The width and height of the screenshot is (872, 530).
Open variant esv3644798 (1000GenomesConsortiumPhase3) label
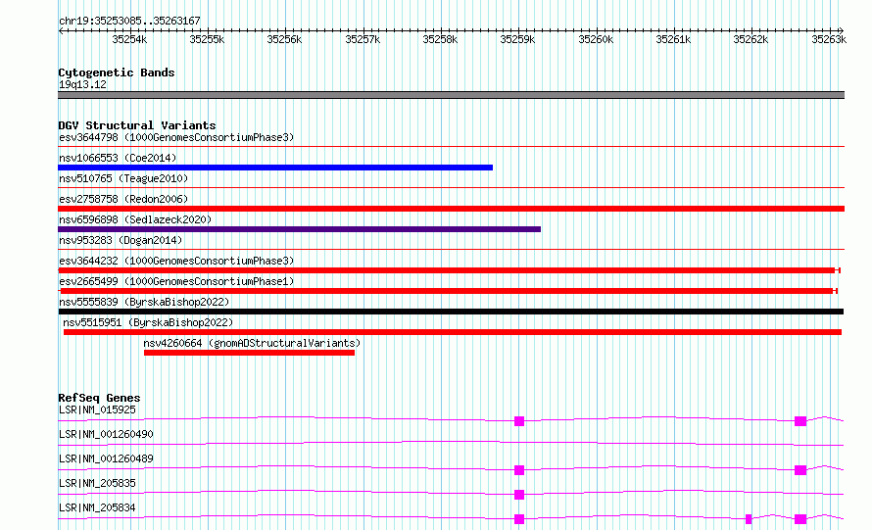click(x=176, y=137)
